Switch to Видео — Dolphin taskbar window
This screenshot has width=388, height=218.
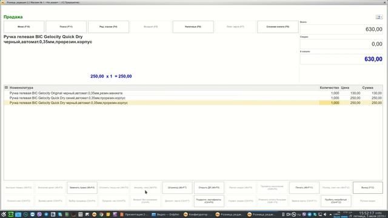[166, 214]
